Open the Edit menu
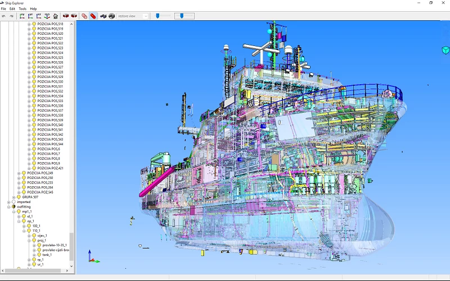This screenshot has height=281, width=450. tap(12, 9)
